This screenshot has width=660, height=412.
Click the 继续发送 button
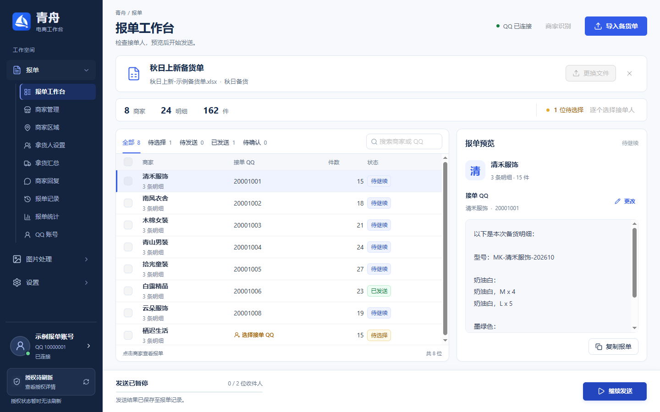pyautogui.click(x=615, y=391)
